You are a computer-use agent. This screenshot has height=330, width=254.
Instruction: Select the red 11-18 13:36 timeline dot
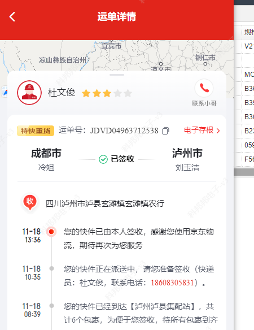(x=51, y=232)
